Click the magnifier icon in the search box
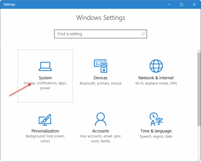 [x=143, y=34]
